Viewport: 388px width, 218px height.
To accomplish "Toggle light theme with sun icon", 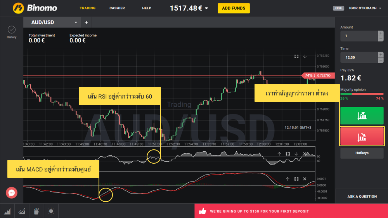I will [x=51, y=211].
